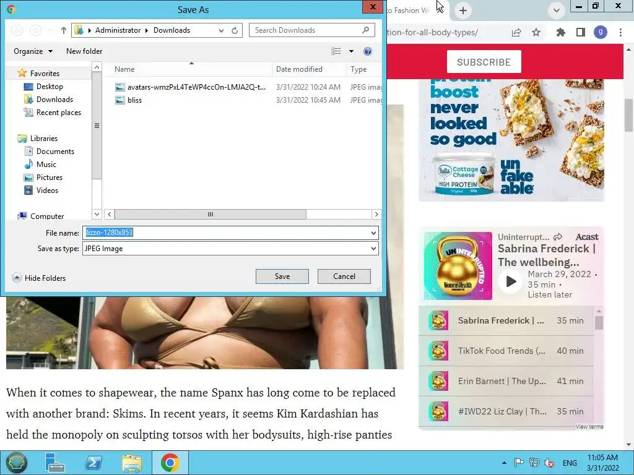
Task: Open Downloads in the Favorites list
Action: pos(54,100)
